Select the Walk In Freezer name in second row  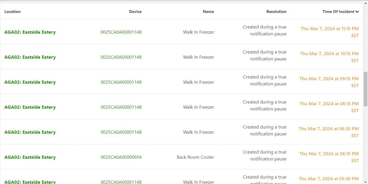198,57
